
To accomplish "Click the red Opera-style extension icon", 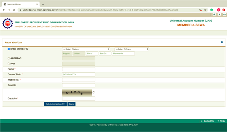I will (x=224, y=10).
